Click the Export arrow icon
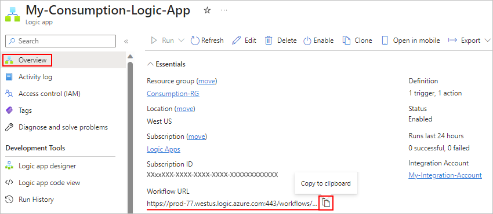This screenshot has width=493, height=214. (x=452, y=40)
